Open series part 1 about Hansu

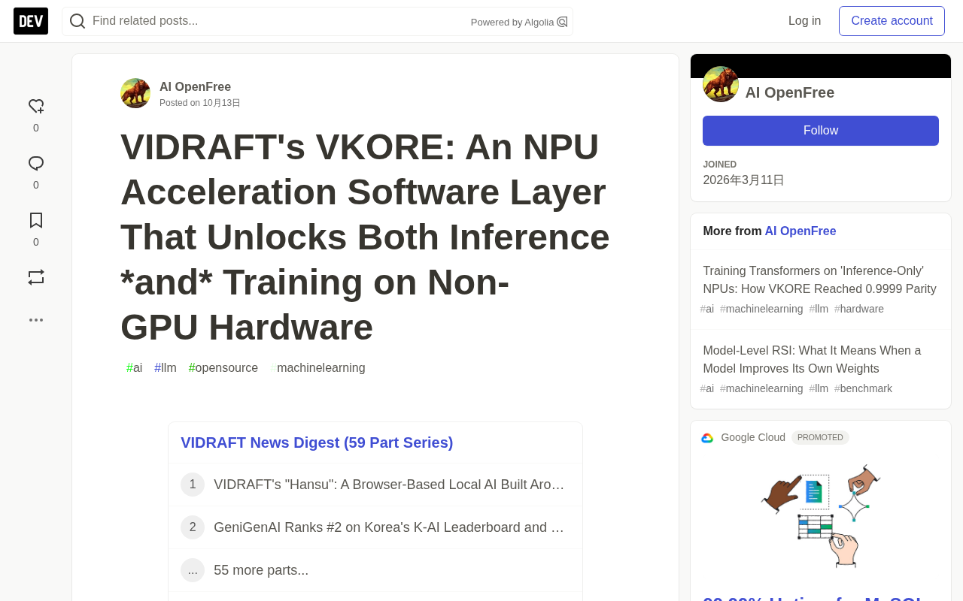click(375, 485)
